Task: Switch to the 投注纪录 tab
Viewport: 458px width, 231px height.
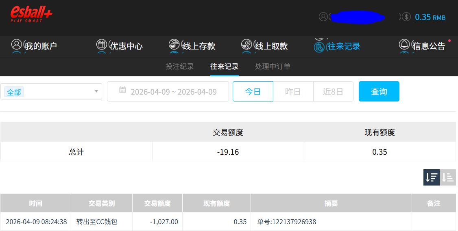Action: pos(180,67)
